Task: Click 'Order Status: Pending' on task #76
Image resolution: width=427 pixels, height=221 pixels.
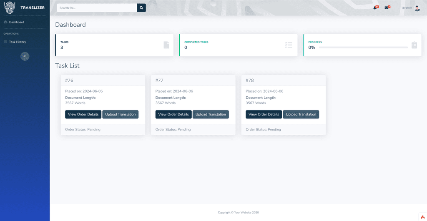Action: (83, 130)
